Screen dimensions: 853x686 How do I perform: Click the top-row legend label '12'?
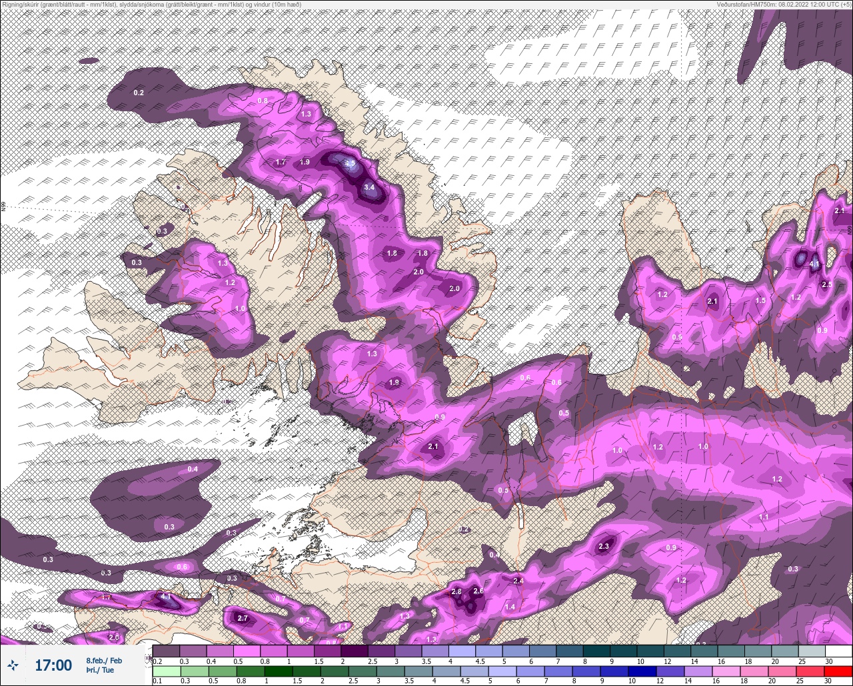tap(667, 661)
